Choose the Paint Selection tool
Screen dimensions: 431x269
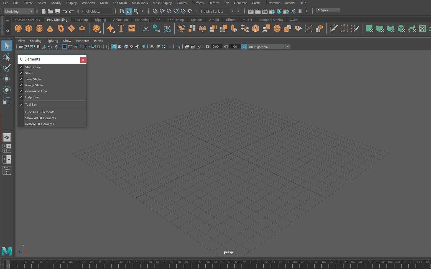7,68
